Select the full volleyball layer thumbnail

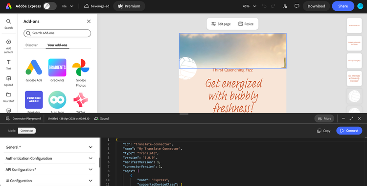354,96
